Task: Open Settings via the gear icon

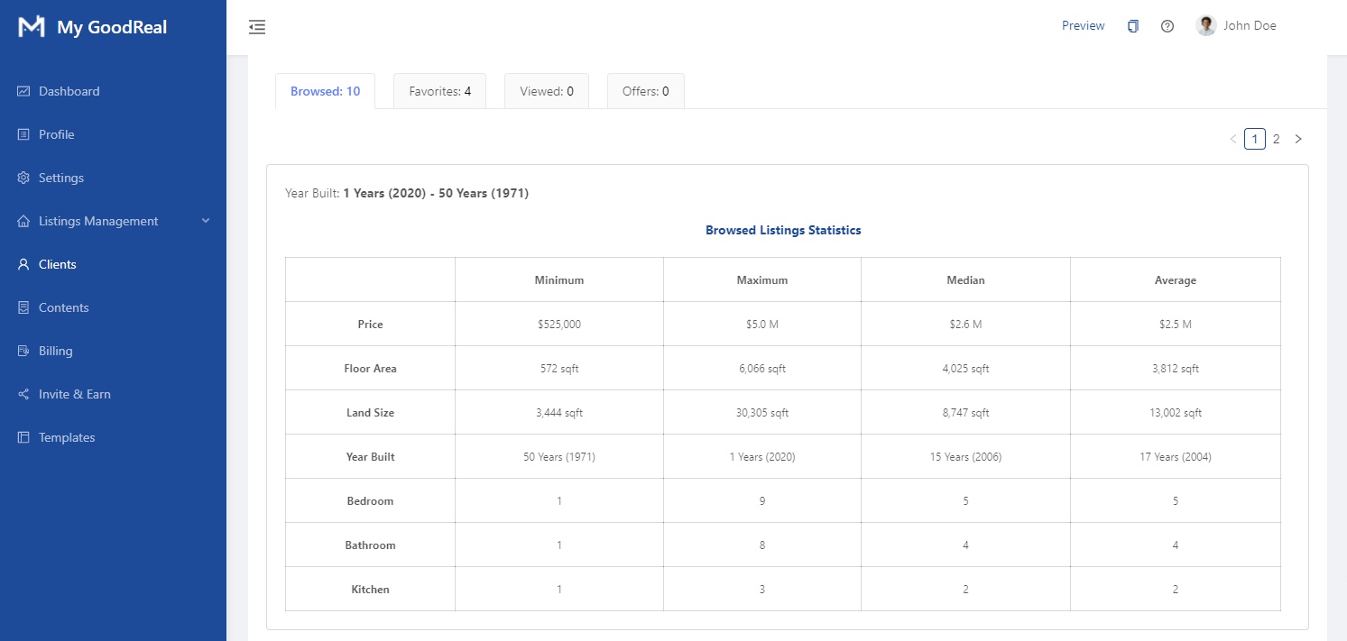Action: (23, 178)
